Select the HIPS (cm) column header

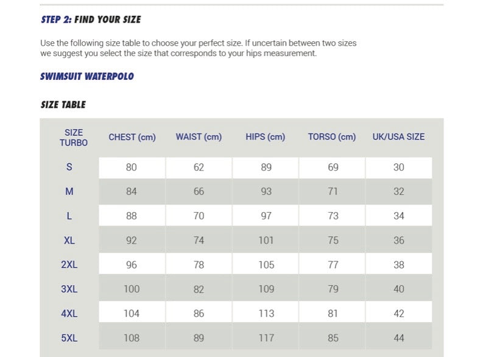coord(266,137)
